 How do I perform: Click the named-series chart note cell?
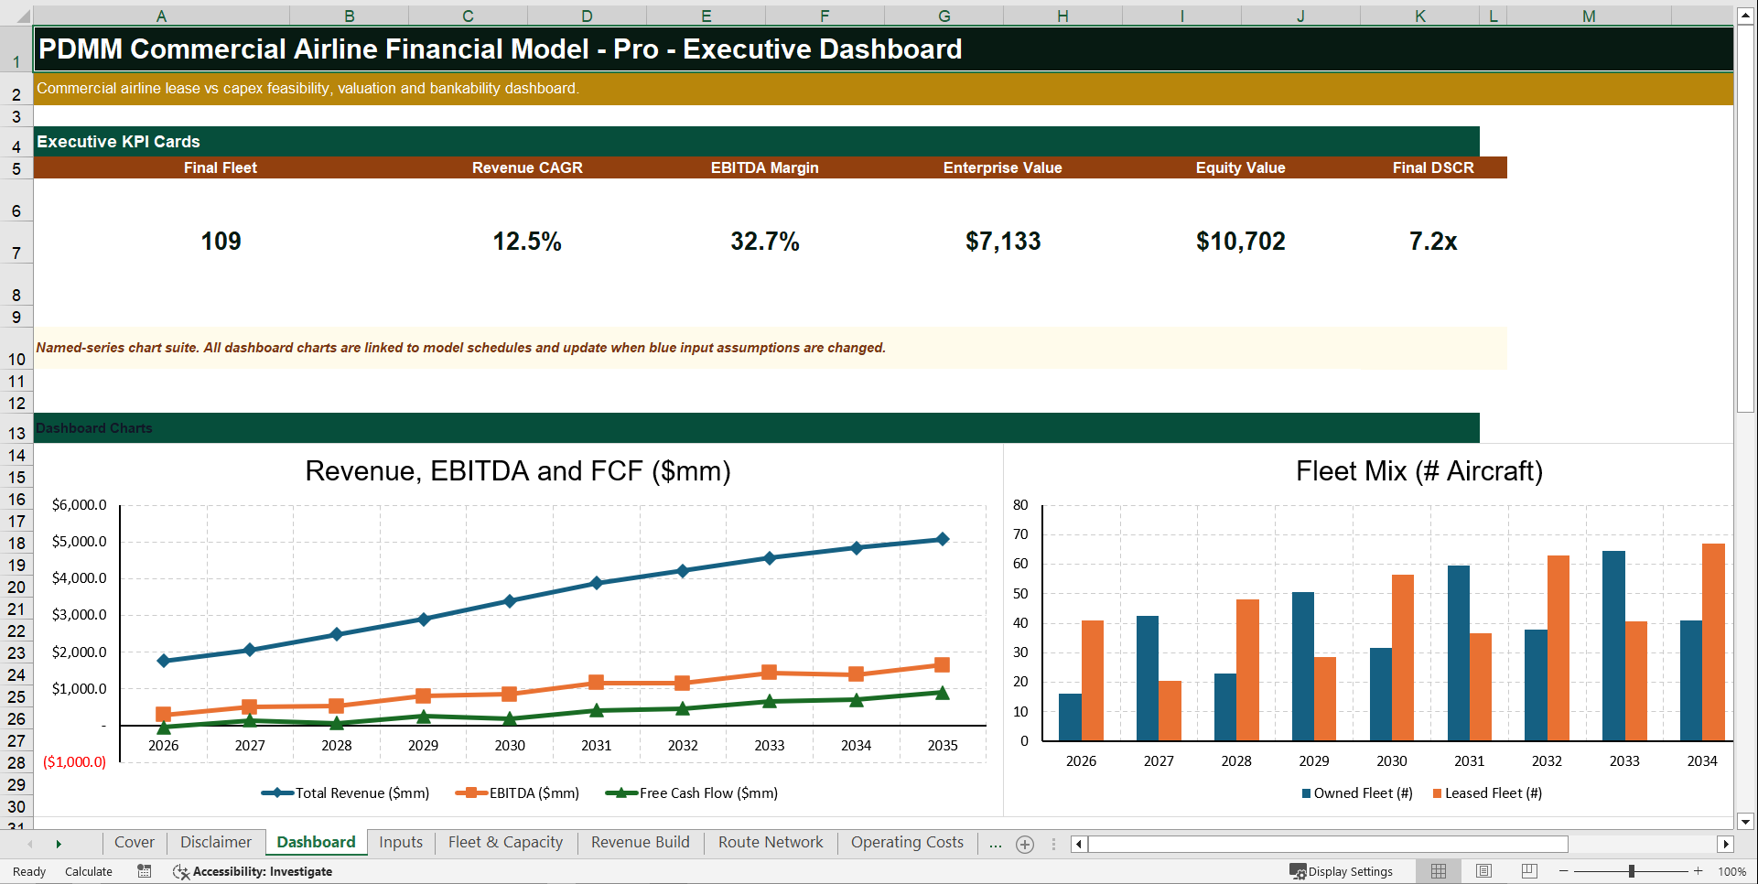770,348
